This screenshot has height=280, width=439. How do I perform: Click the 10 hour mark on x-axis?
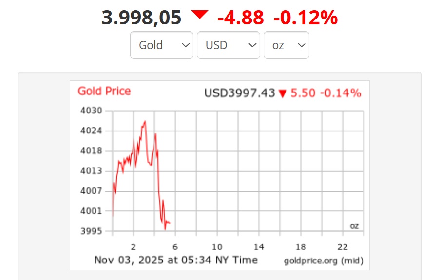217,246
